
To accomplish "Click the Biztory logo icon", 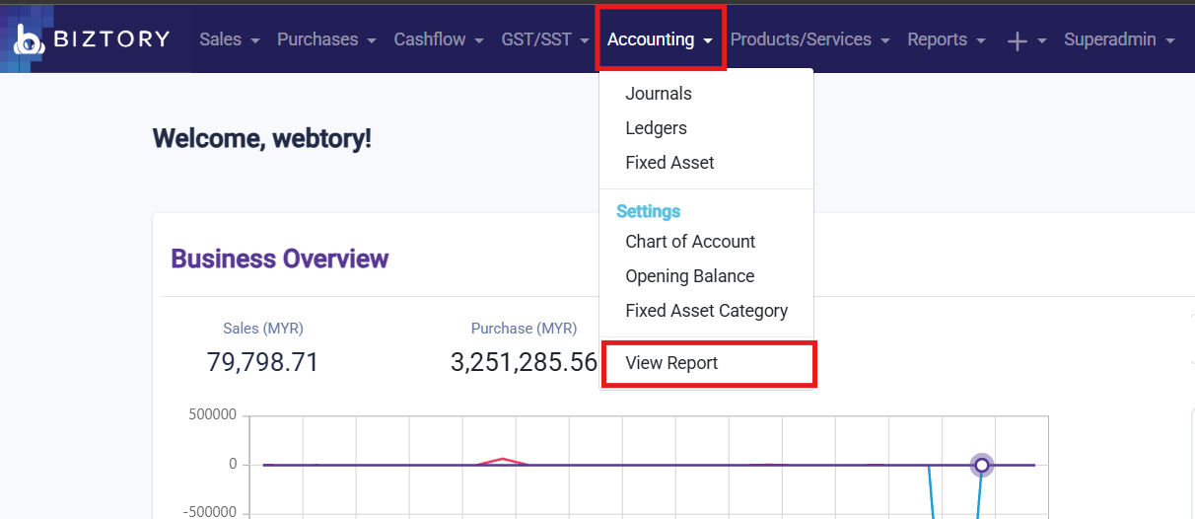I will 29,39.
